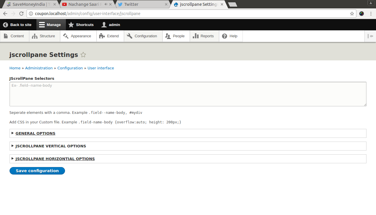Star this page as a favorite
This screenshot has height=215, width=376.
click(83, 54)
